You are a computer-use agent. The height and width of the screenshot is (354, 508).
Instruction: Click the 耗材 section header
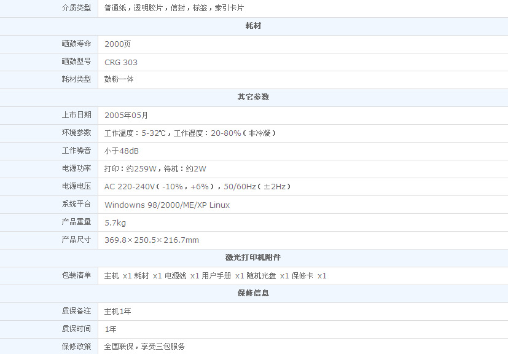tap(253, 26)
